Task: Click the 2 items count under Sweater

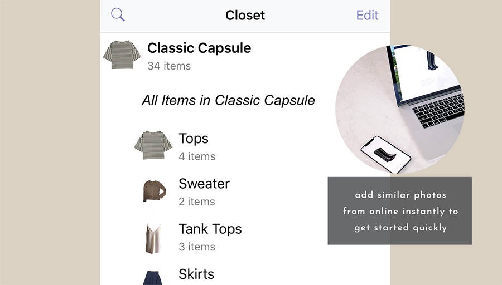Action: point(197,202)
